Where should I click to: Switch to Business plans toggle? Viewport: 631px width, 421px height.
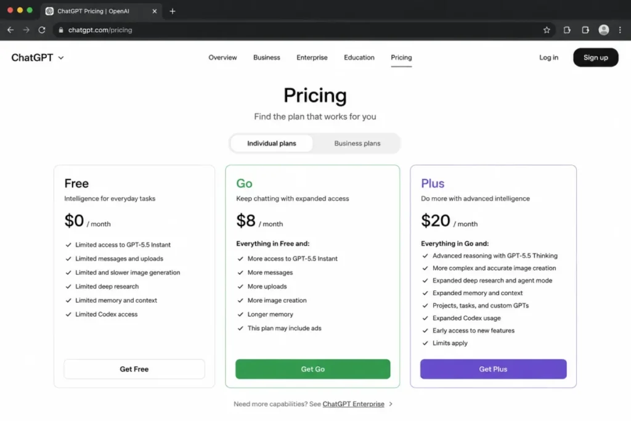pos(357,143)
